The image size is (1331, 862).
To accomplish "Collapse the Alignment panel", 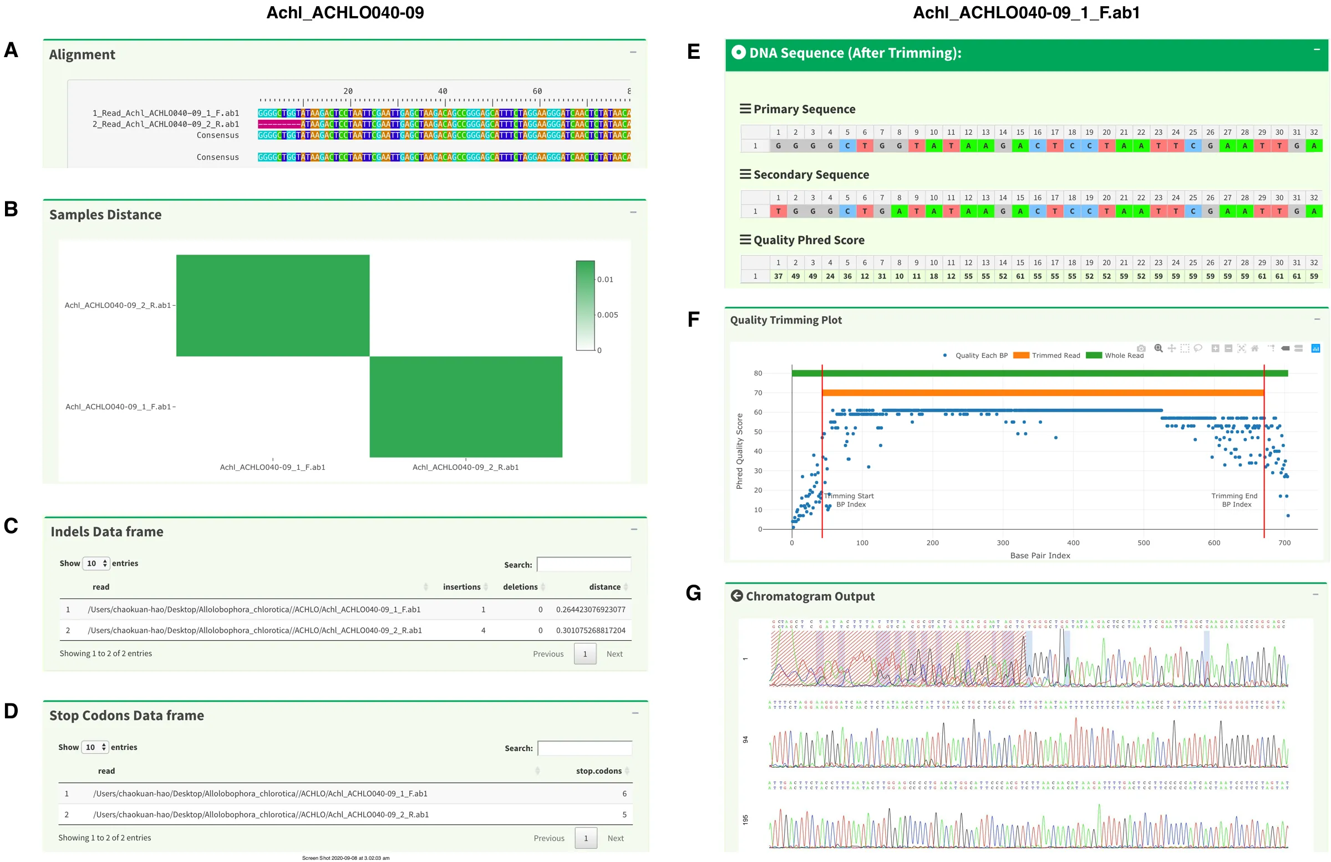I will click(633, 52).
